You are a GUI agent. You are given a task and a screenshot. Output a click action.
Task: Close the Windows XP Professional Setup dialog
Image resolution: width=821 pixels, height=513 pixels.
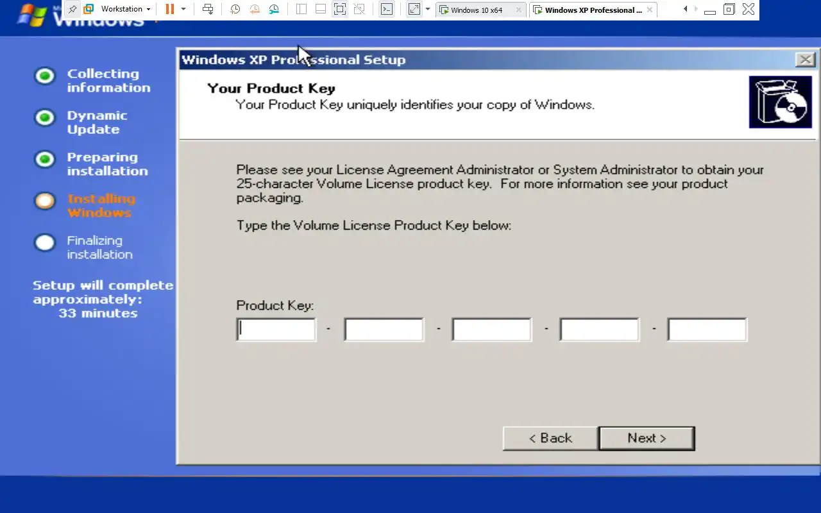point(805,60)
